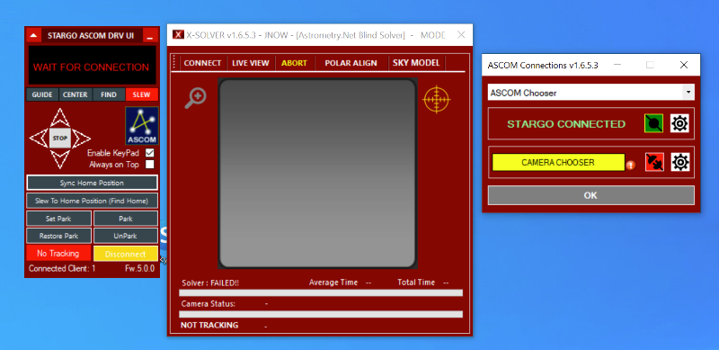
Task: Open camera settings gear icon
Action: point(680,162)
